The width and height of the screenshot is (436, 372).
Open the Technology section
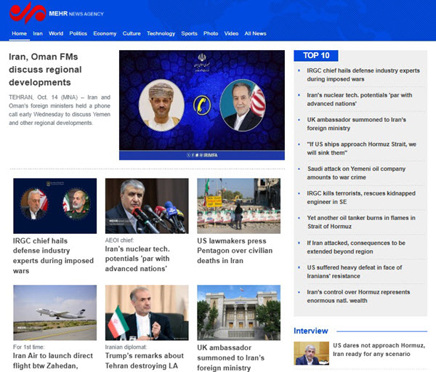click(161, 33)
